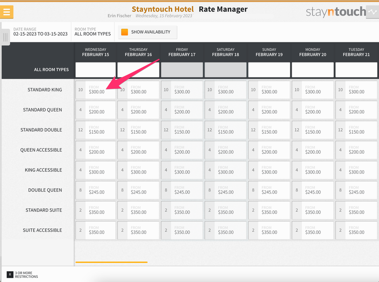Open All Room Types cell for February 18

coord(225,70)
